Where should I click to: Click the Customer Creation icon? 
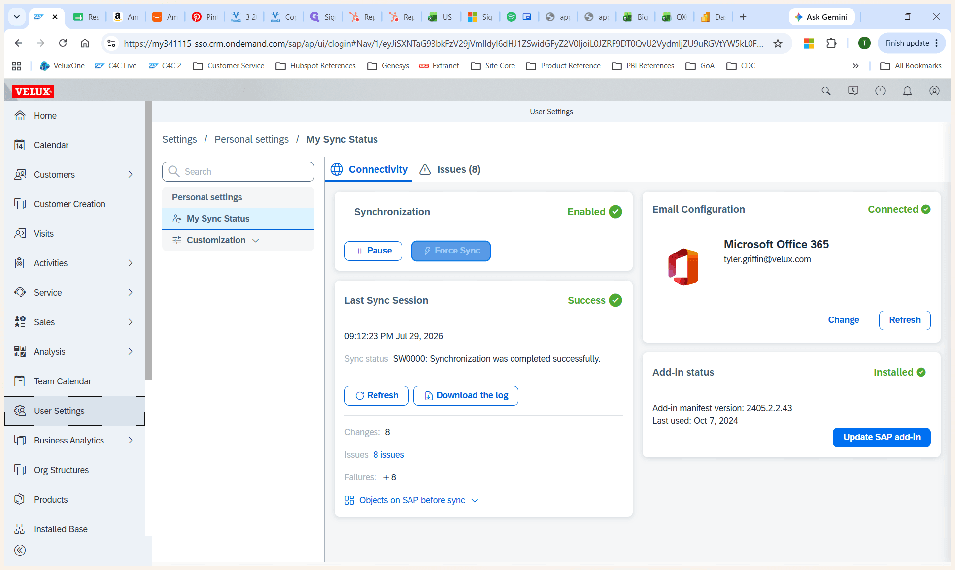[x=20, y=204]
